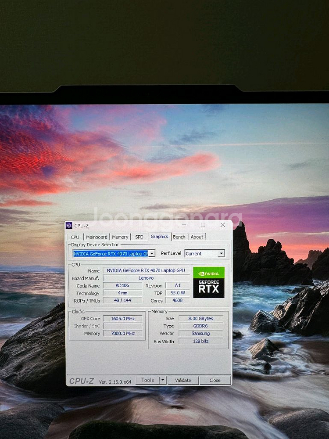Viewport: 329px width, 439px height.
Task: Select the GFX Core clock value field
Action: 122,318
